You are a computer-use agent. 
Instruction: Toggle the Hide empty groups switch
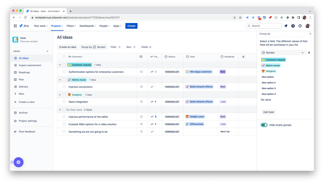pyautogui.click(x=264, y=125)
